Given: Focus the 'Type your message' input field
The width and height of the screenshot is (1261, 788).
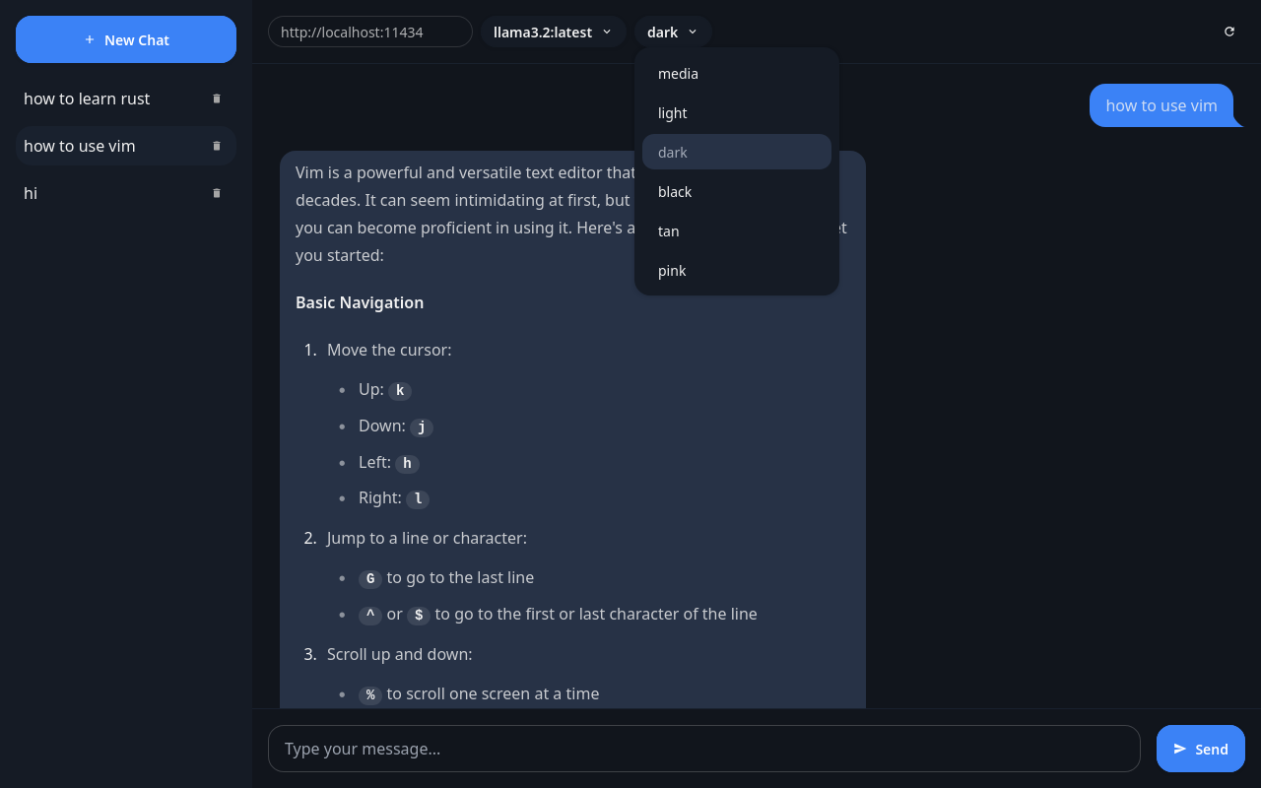Looking at the screenshot, I should (703, 749).
